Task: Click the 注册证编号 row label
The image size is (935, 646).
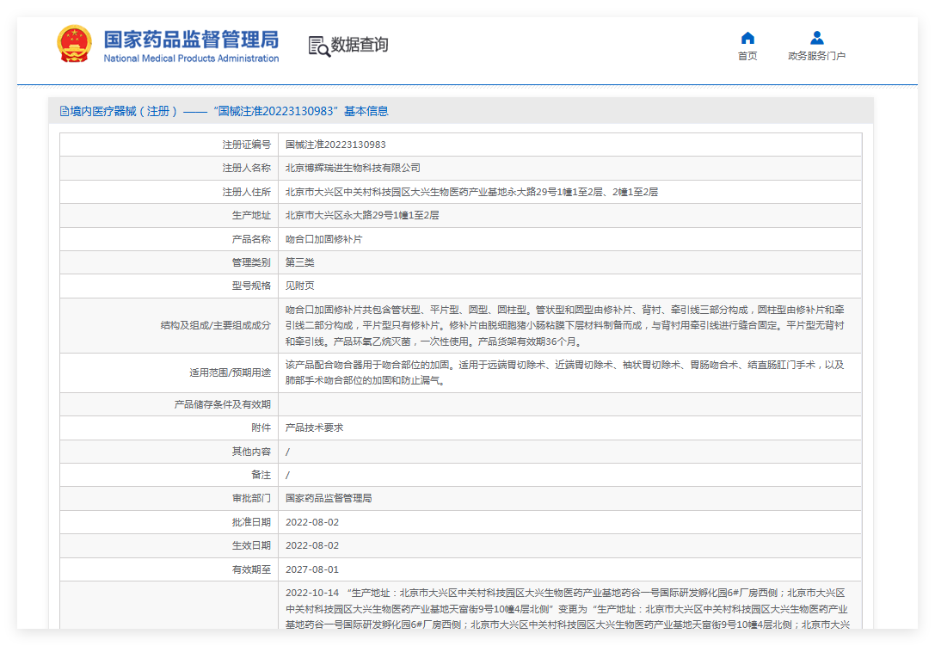Action: 246,145
